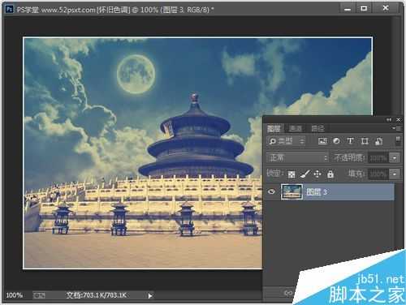Click the 100% zoom level field
The width and height of the screenshot is (406, 305).
click(15, 295)
